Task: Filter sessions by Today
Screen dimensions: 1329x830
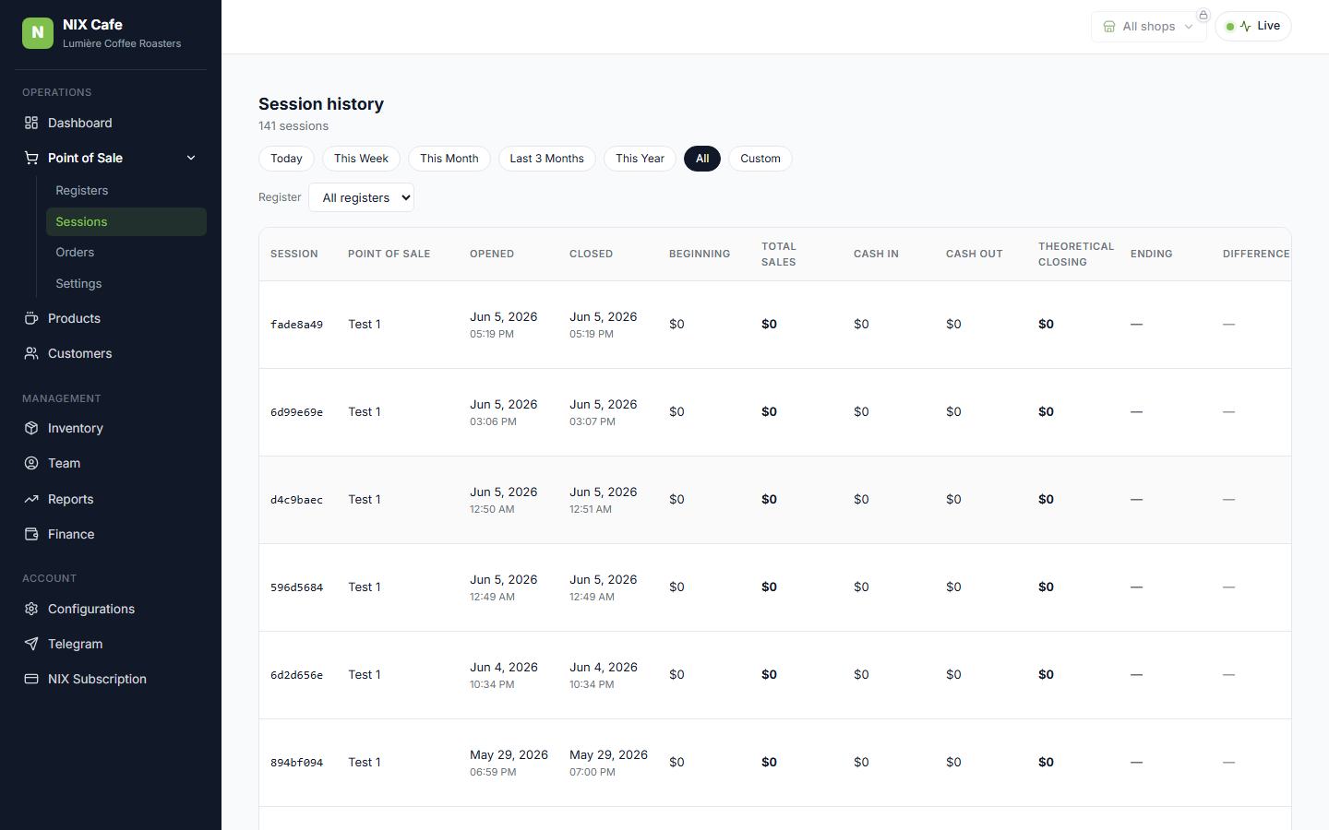Action: [286, 159]
